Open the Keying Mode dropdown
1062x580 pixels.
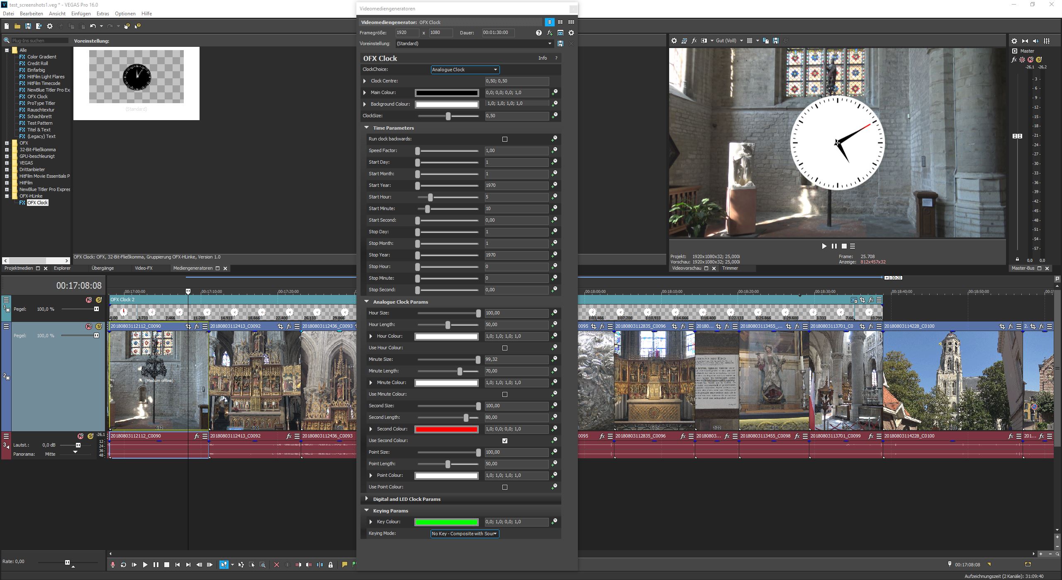465,534
